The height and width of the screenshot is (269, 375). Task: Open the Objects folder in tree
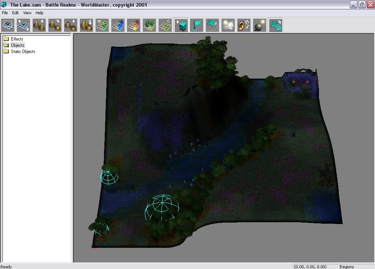click(17, 45)
